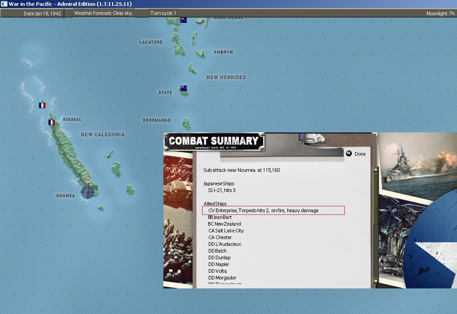
Task: Click the DD Morgador entry
Action: [x=222, y=278]
